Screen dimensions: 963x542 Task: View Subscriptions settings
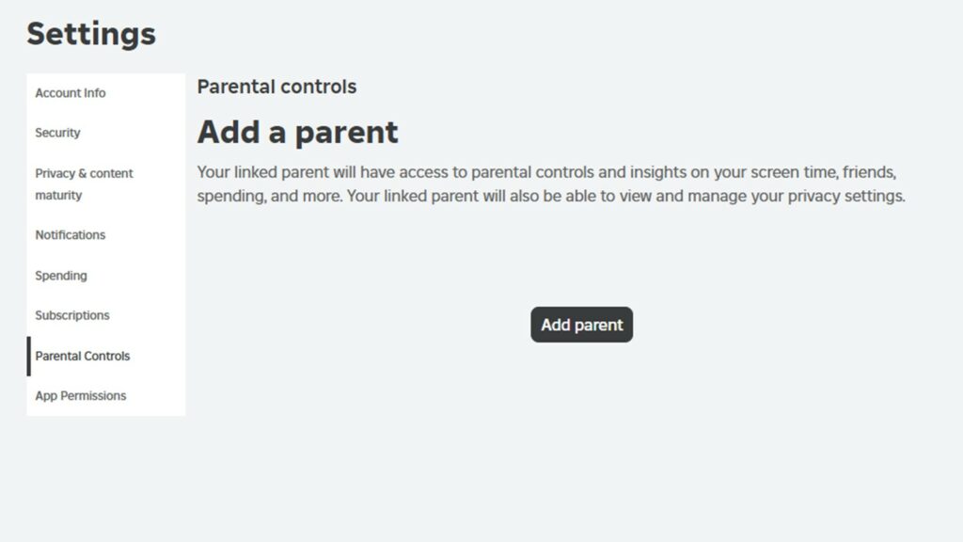(x=72, y=315)
